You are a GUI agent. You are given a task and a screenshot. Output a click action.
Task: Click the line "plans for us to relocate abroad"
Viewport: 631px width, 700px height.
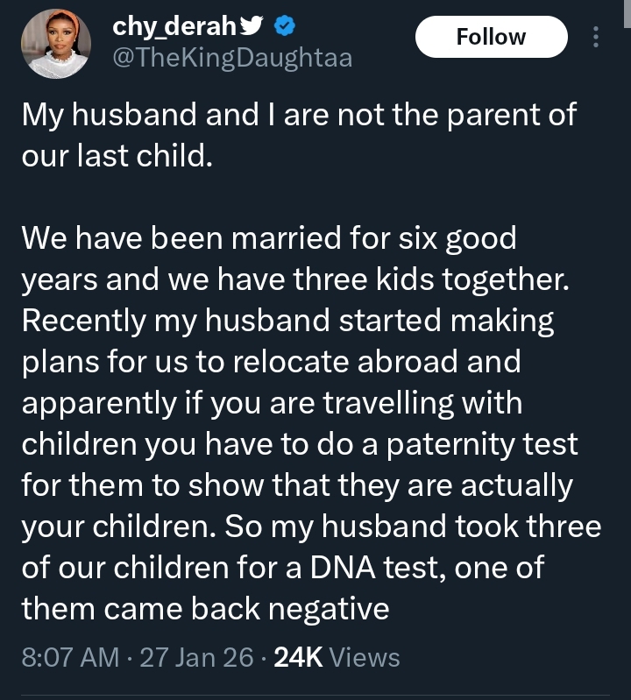pos(271,360)
